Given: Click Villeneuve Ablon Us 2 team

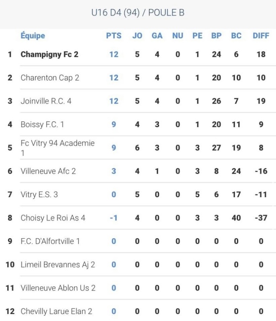Looking at the screenshot, I should [58, 288].
